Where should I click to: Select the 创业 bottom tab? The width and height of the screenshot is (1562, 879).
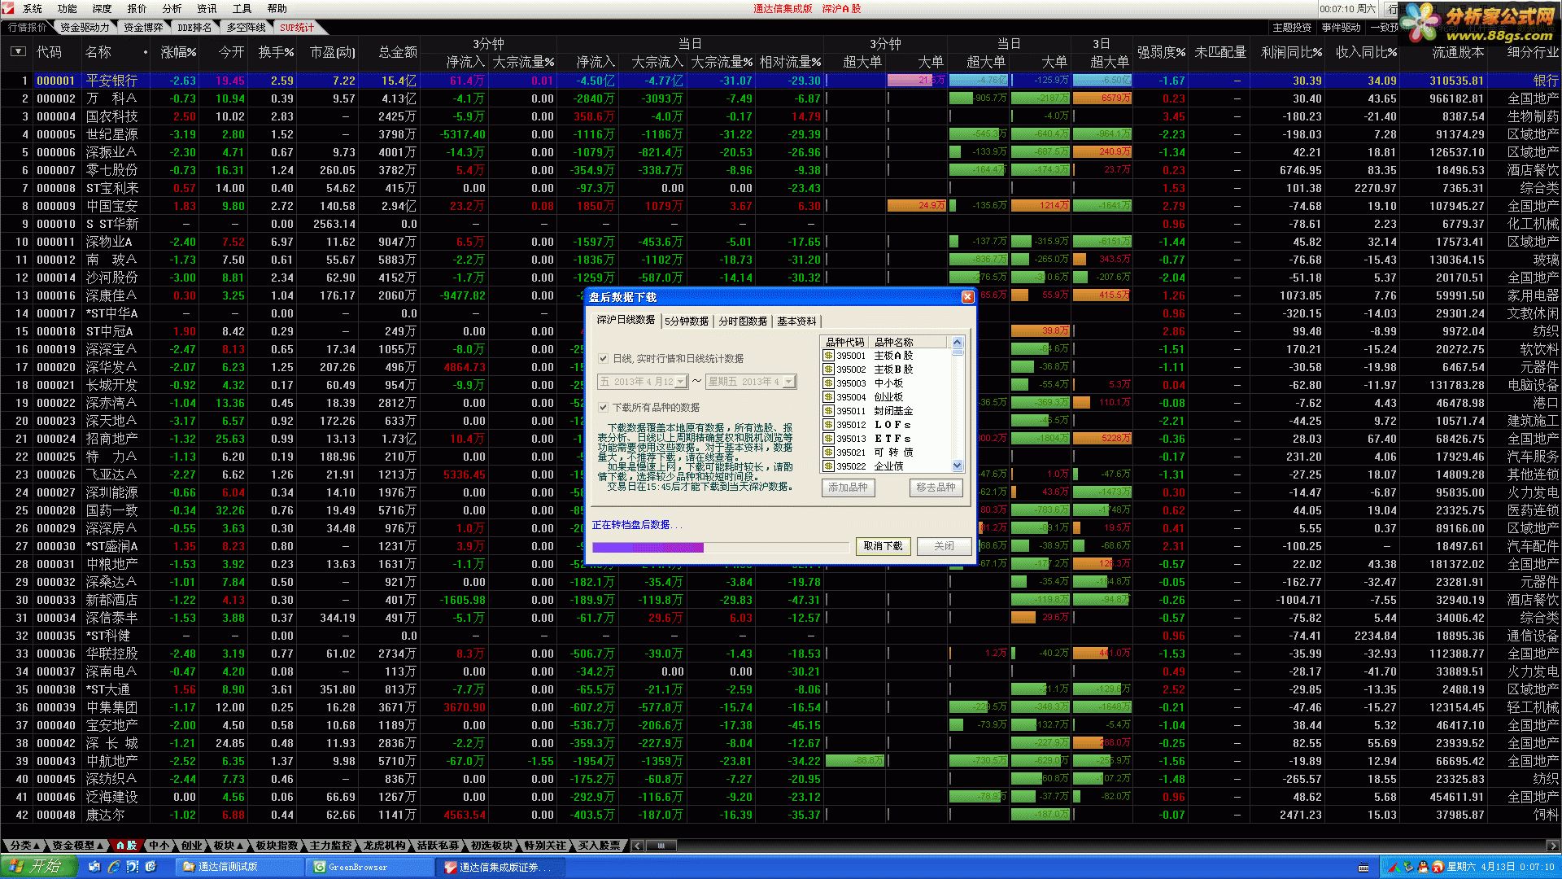[x=191, y=846]
